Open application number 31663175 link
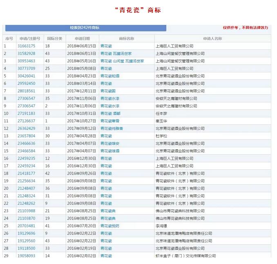 pos(26,46)
